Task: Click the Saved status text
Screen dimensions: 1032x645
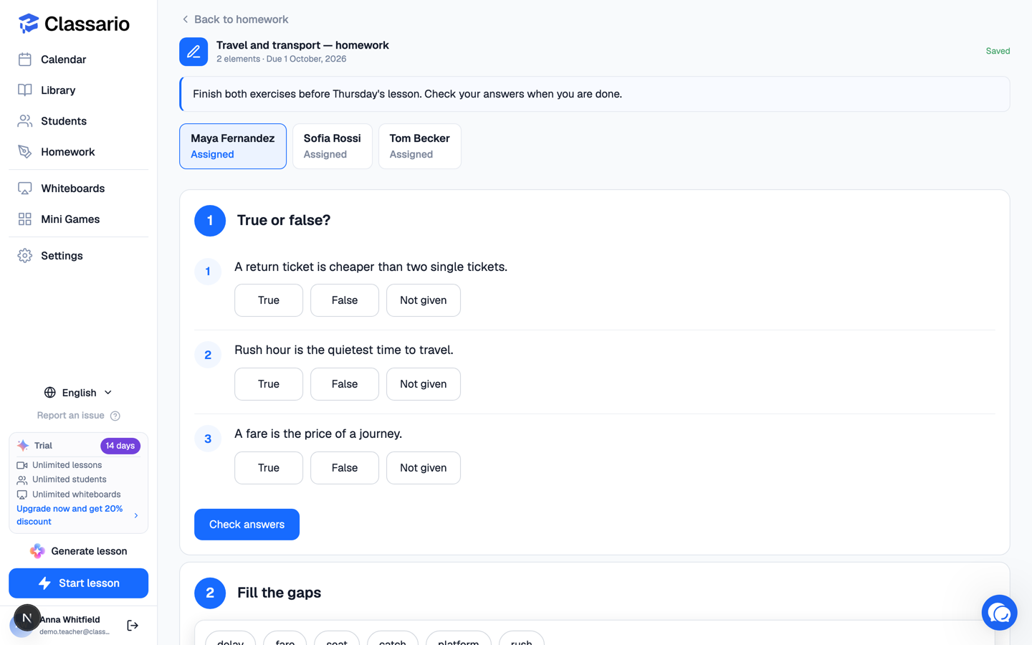Action: point(998,51)
